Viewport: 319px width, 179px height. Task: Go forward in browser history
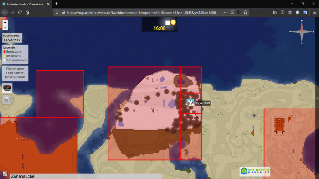pos(12,12)
